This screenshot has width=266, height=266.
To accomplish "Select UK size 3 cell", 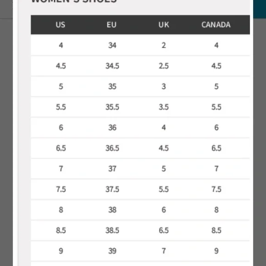I will [164, 87].
